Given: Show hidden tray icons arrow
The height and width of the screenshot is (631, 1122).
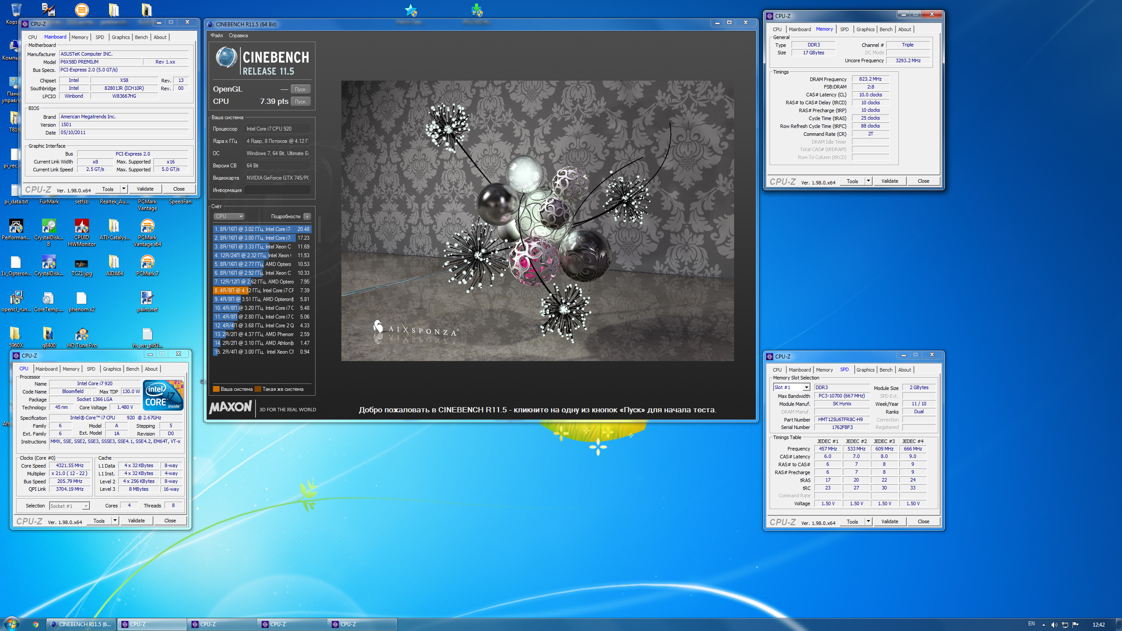Looking at the screenshot, I should tap(1044, 625).
